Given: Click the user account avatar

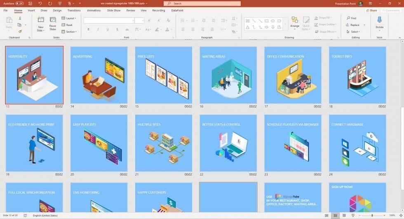Looking at the screenshot, I should point(360,3).
